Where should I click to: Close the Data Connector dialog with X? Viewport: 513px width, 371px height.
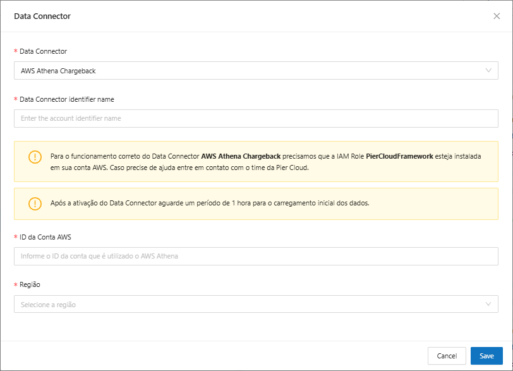pyautogui.click(x=497, y=16)
